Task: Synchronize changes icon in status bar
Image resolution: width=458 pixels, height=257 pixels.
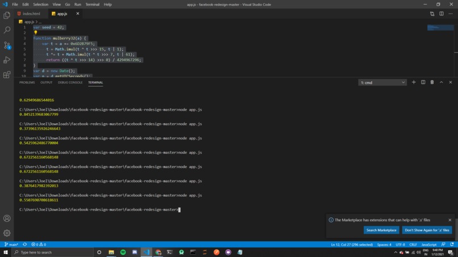Action: coord(25,245)
